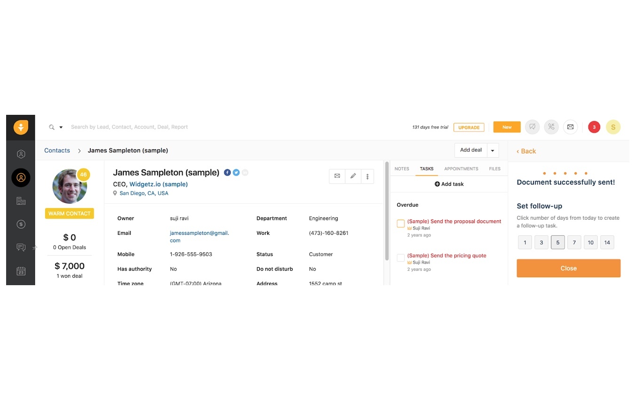Expand the Add deal dropdown arrow

[492, 151]
